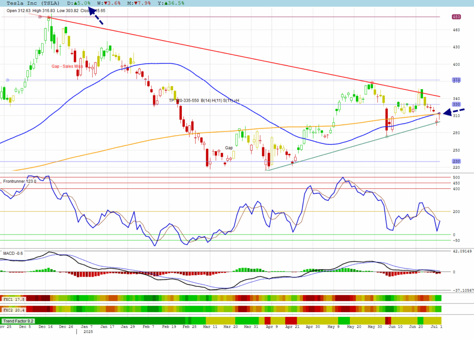Screen dimensions: 474x340
Task: Click the Tesla Inc (TSLA) chart title
Action: pos(33,3)
